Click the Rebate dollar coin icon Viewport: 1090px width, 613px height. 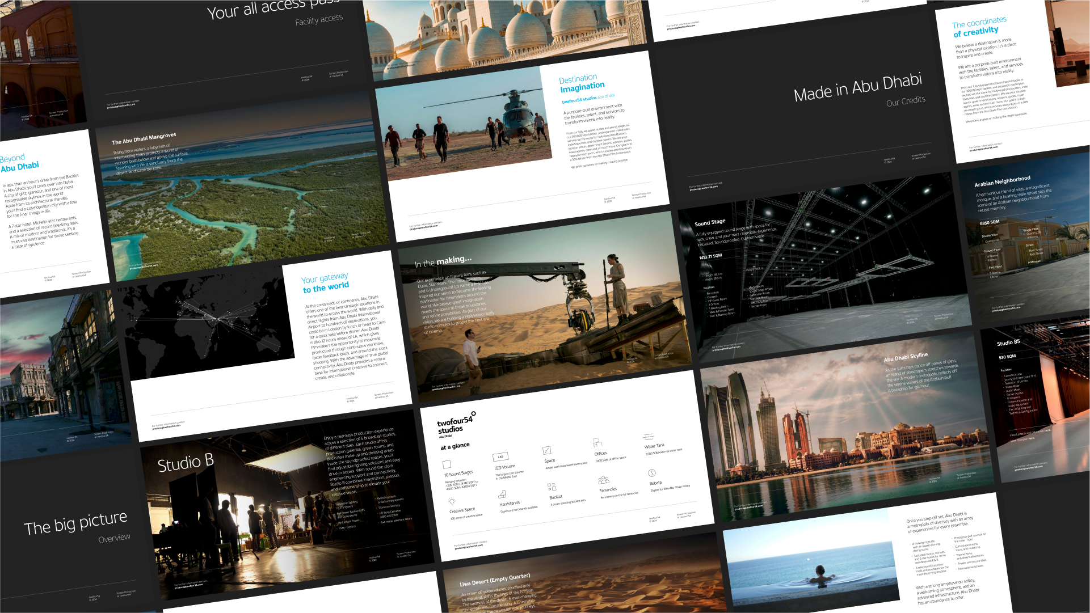click(652, 473)
